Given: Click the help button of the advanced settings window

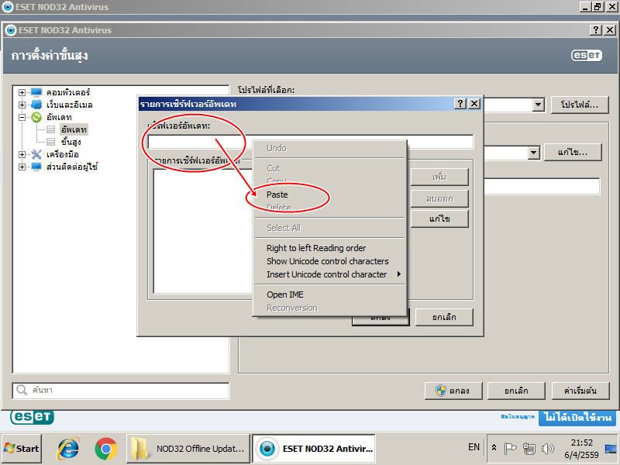Looking at the screenshot, I should coord(596,30).
